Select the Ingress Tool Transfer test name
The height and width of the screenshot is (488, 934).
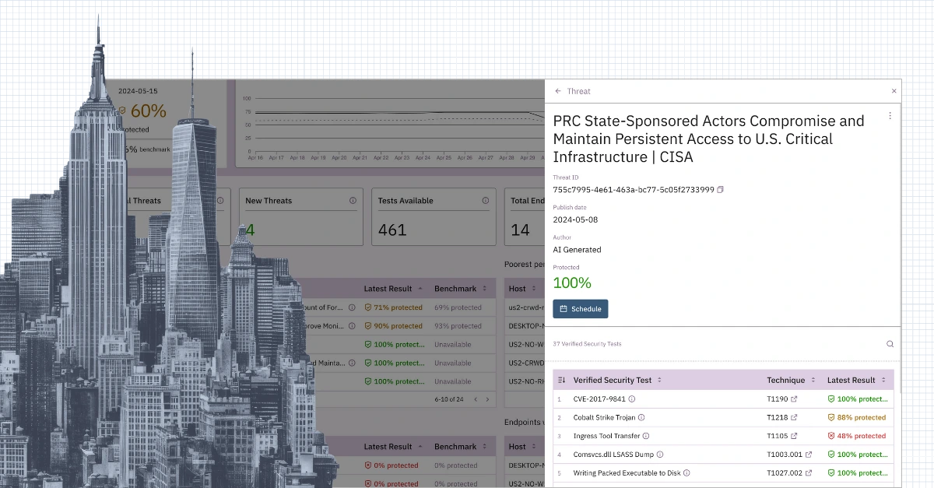[x=606, y=436]
